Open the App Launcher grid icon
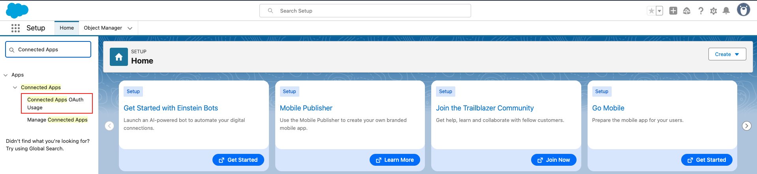 tap(16, 28)
